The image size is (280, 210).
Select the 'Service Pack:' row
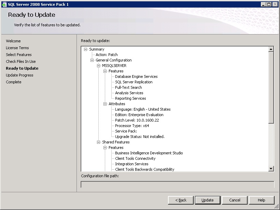point(126,131)
